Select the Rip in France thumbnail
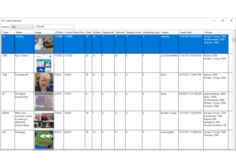236x168 pixels. (44, 63)
